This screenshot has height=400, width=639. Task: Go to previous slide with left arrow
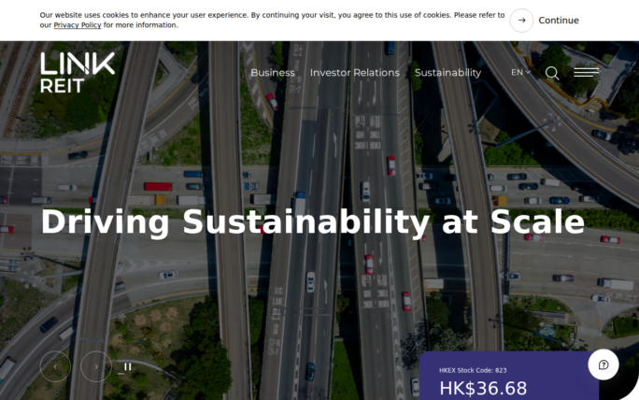(x=55, y=366)
